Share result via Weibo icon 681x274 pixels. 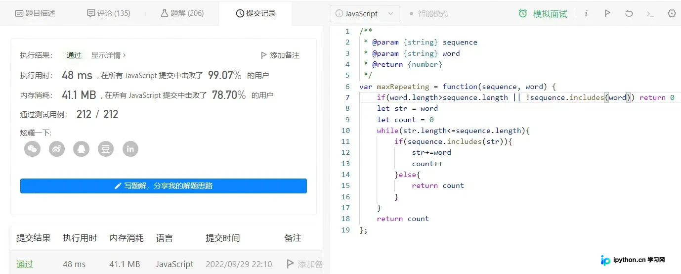tap(57, 149)
